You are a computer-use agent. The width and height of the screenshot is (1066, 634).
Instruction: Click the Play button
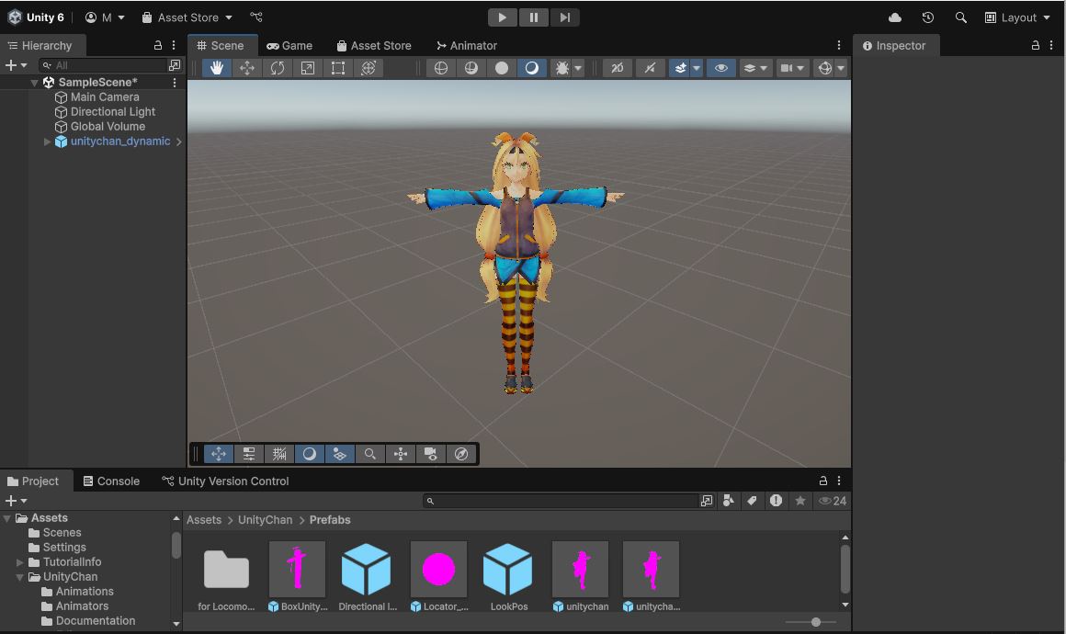[503, 17]
